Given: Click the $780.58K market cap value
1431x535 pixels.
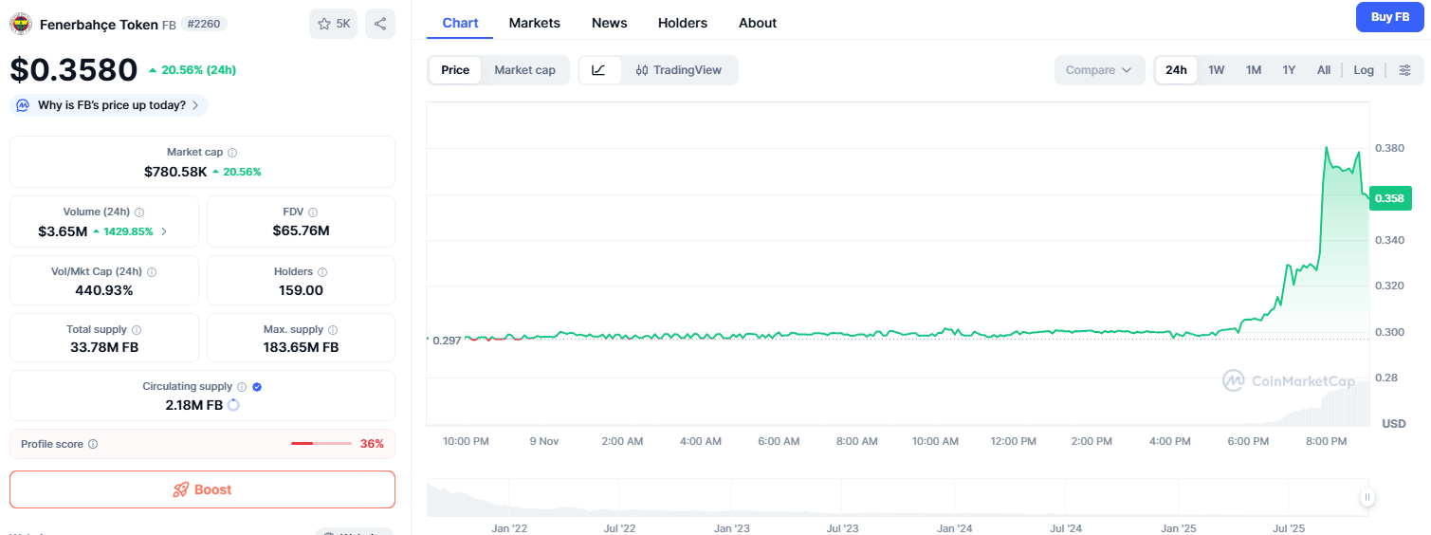Looking at the screenshot, I should coord(175,172).
